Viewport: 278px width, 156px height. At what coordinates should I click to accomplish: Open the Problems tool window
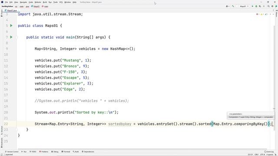[43, 152]
